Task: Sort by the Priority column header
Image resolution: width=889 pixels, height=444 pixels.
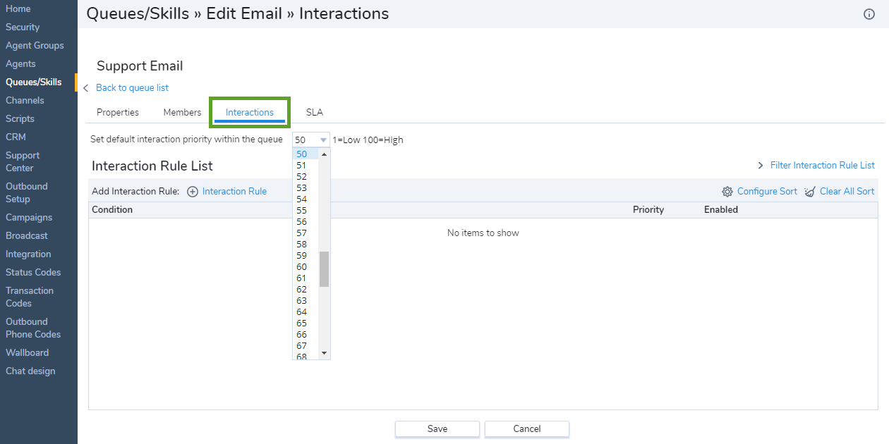Action: 648,210
